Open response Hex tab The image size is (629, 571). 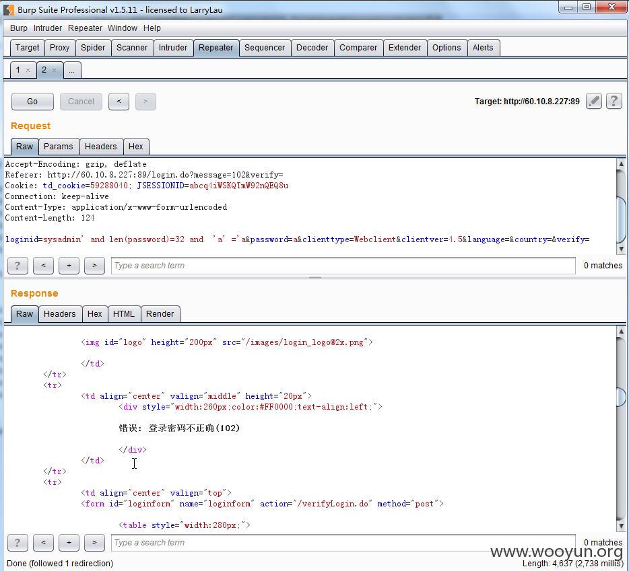click(95, 314)
